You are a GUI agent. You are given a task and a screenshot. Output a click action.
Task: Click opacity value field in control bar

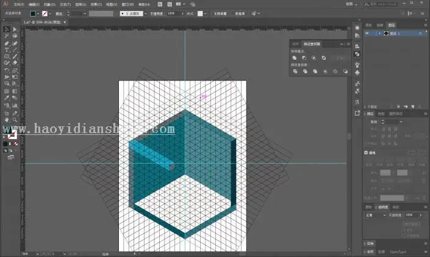tap(173, 13)
